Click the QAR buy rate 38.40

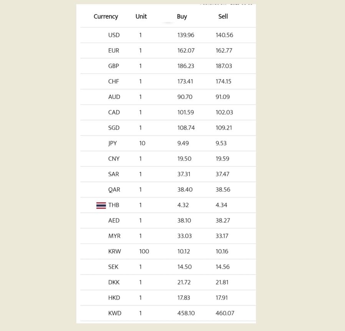pos(185,189)
